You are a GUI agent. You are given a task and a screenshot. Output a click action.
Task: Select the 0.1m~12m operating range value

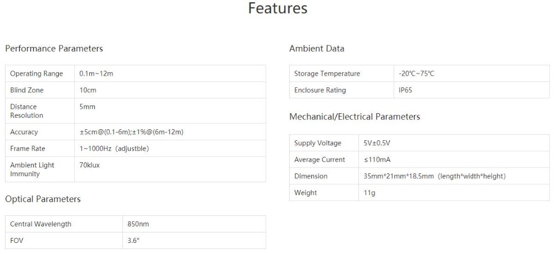click(x=96, y=73)
